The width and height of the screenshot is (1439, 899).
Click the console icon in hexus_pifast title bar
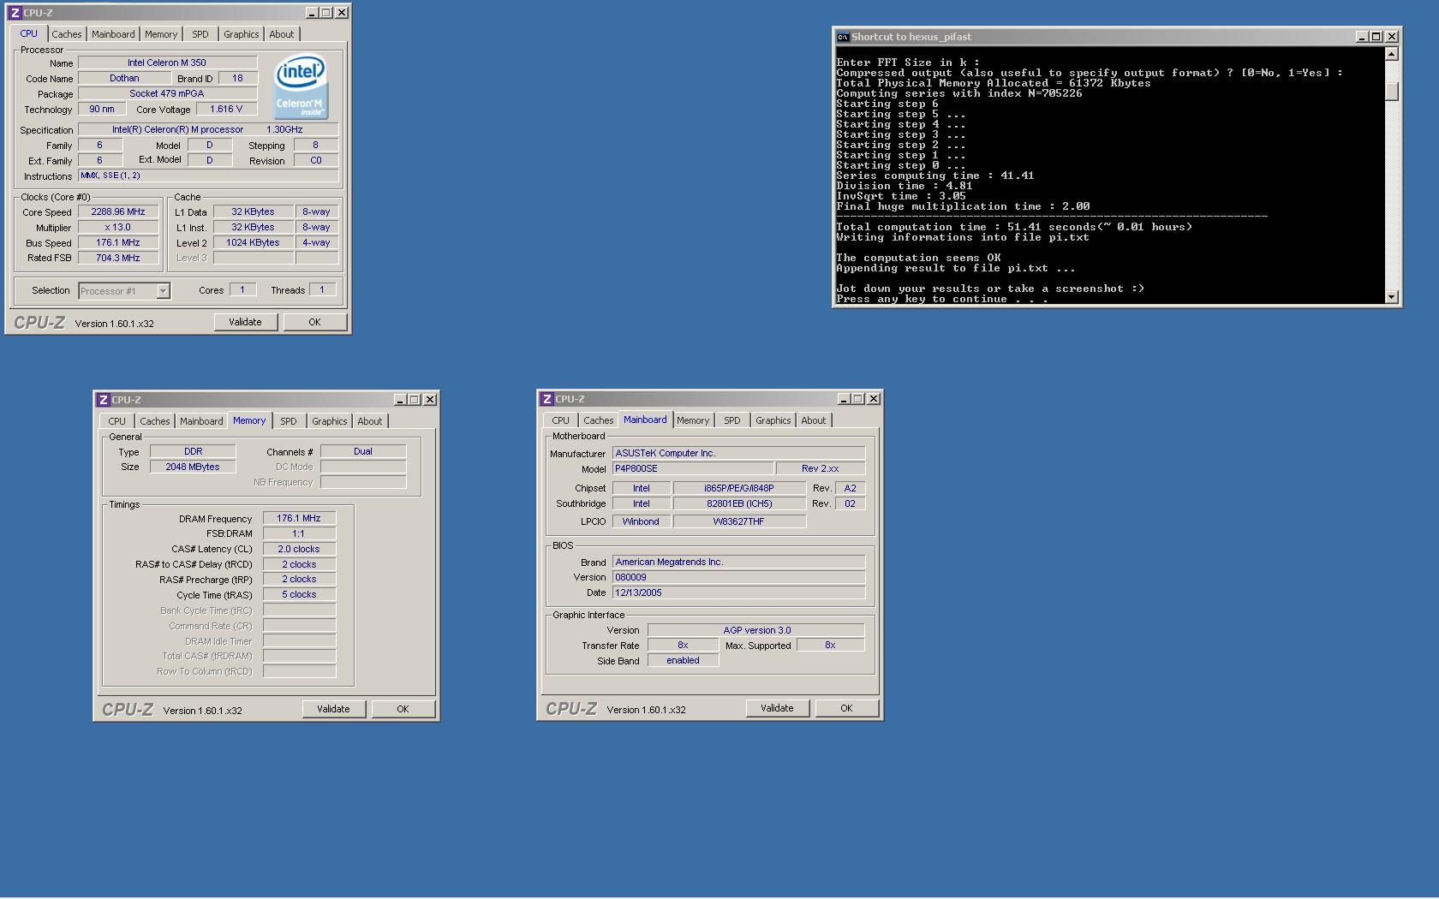(x=843, y=37)
